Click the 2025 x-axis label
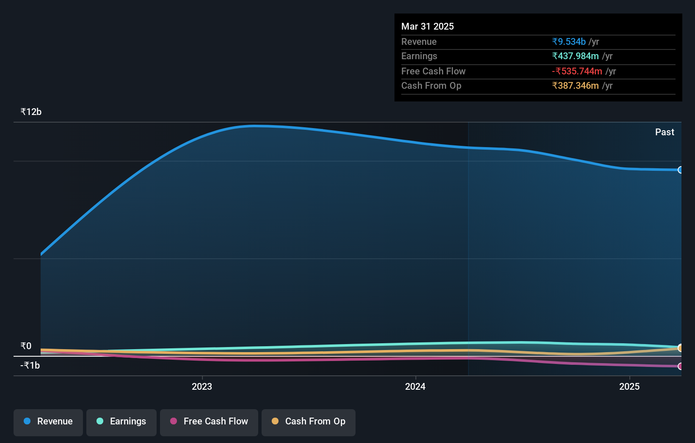Viewport: 695px width, 443px height. point(629,386)
